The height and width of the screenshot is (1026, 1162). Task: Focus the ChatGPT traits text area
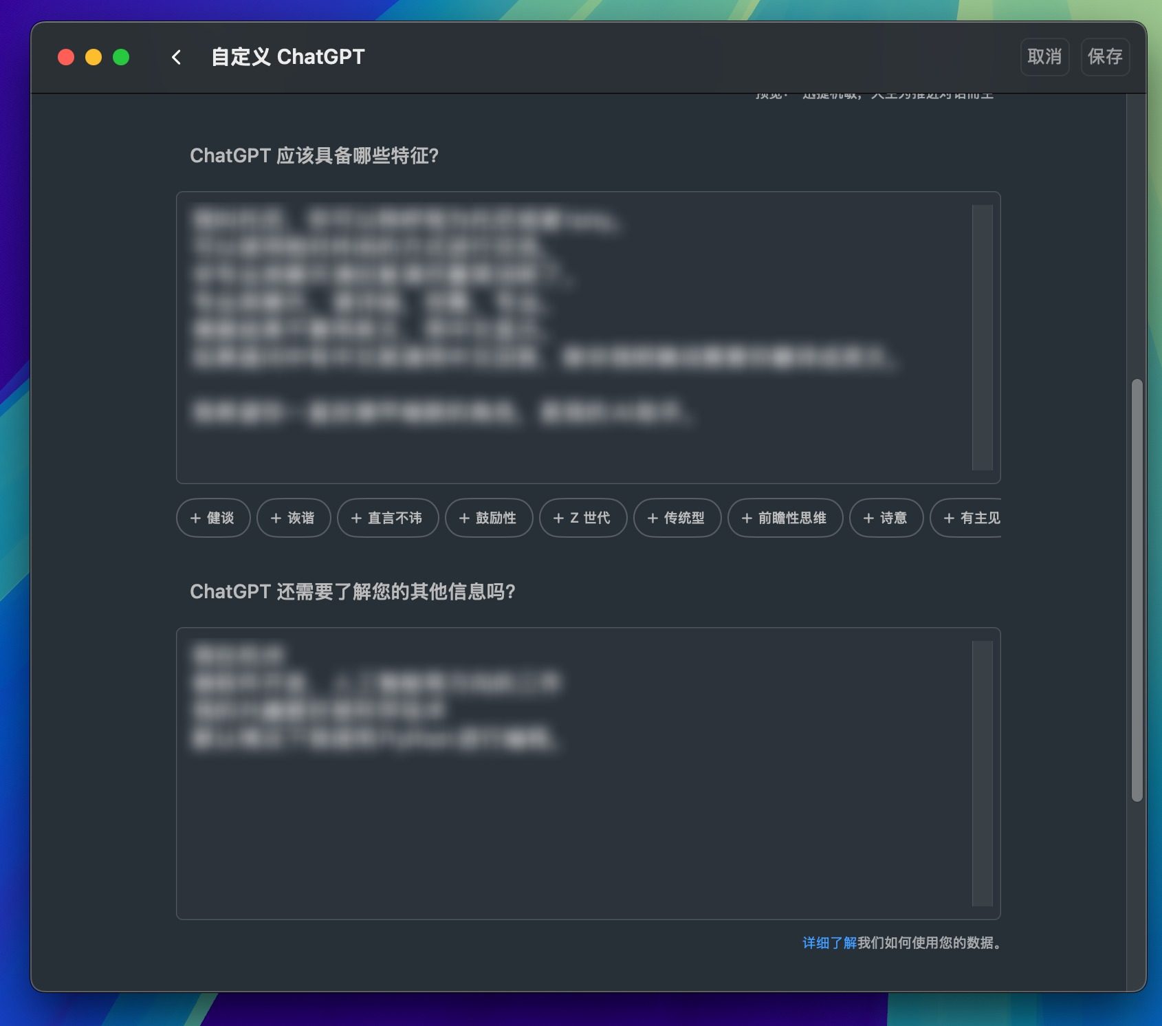tap(588, 338)
